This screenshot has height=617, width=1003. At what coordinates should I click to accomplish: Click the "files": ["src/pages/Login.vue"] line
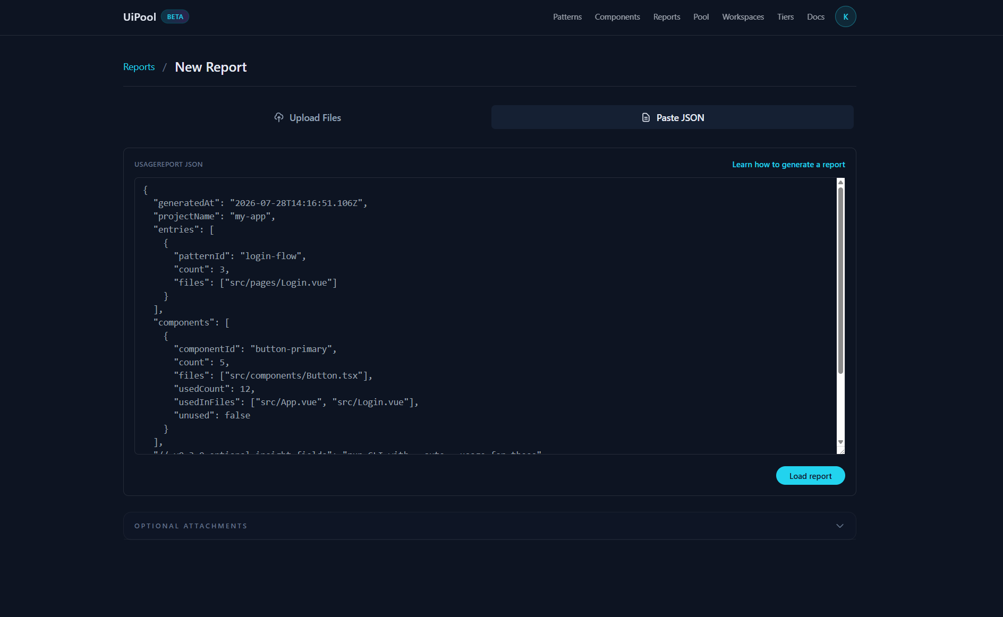[x=256, y=282]
